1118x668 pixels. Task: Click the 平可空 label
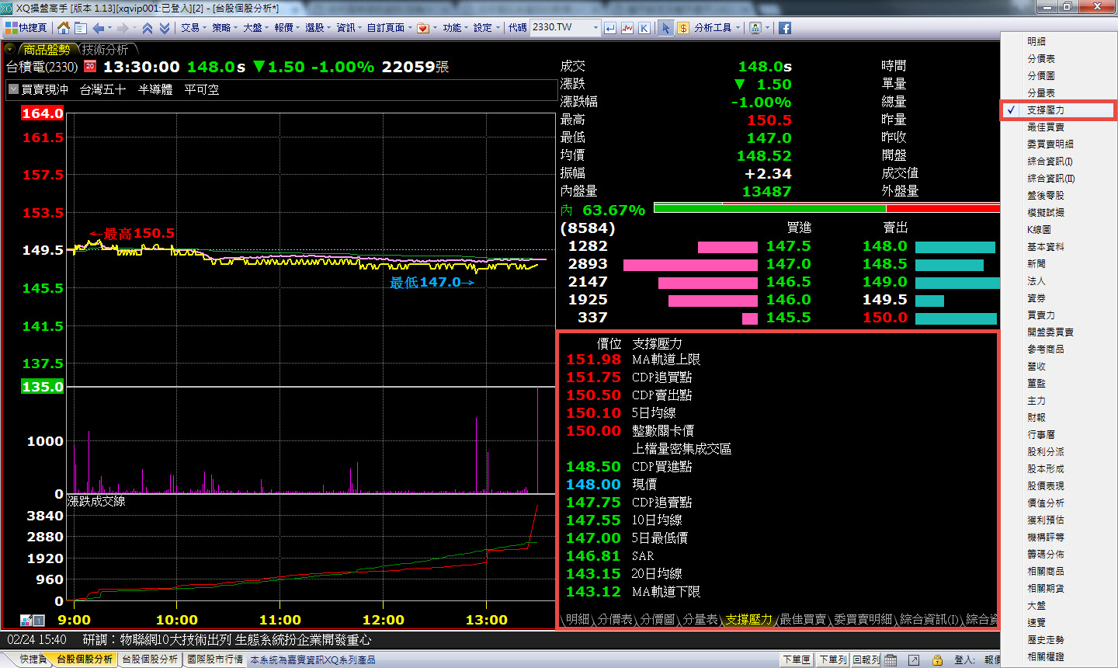tap(201, 89)
